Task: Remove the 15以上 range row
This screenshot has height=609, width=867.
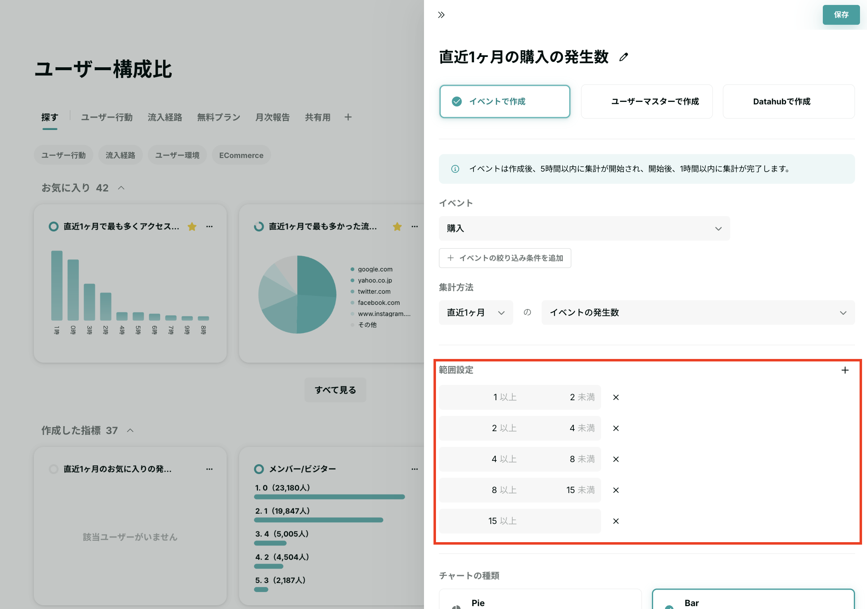Action: (616, 521)
